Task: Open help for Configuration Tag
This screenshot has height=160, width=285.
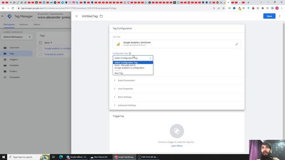Action: (x=130, y=53)
